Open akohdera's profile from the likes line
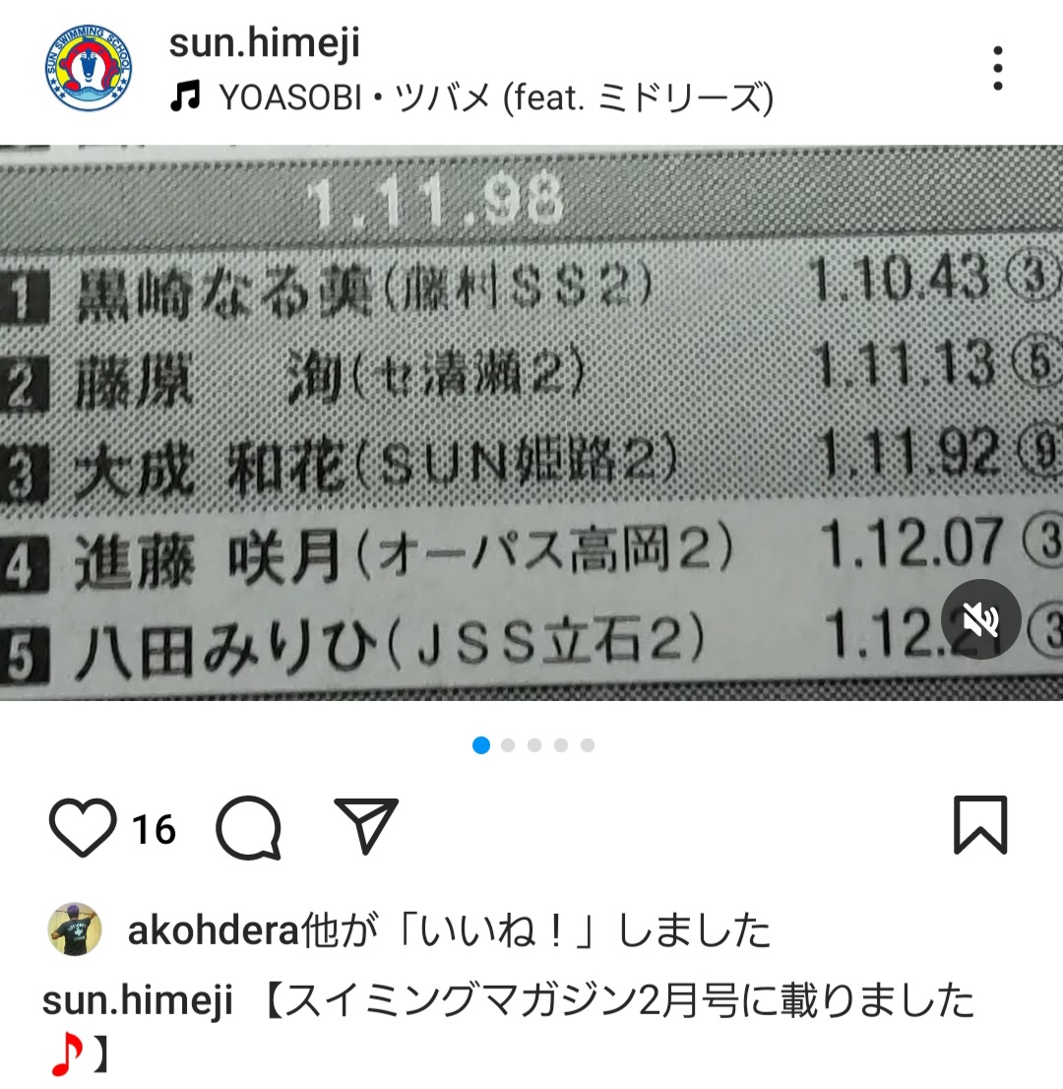1063x1089 pixels. (x=214, y=930)
